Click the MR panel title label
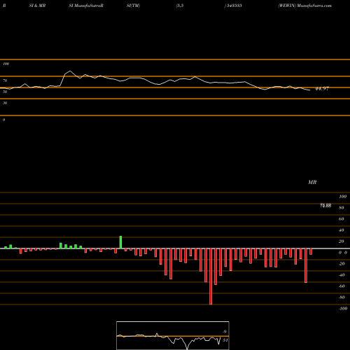Image resolution: width=350 pixels, height=350 pixels. pyautogui.click(x=312, y=182)
